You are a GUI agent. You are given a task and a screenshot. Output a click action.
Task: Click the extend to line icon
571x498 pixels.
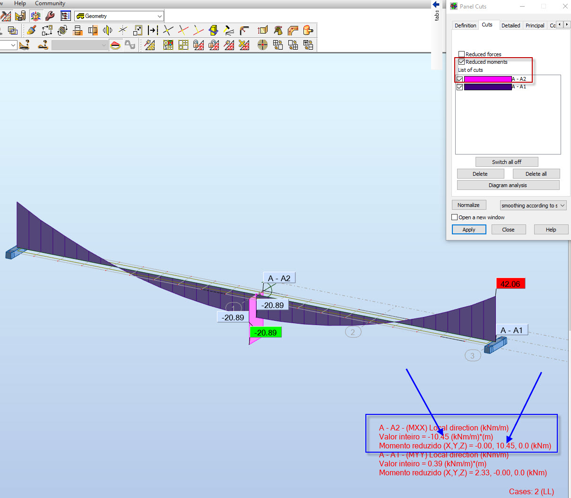pos(153,31)
